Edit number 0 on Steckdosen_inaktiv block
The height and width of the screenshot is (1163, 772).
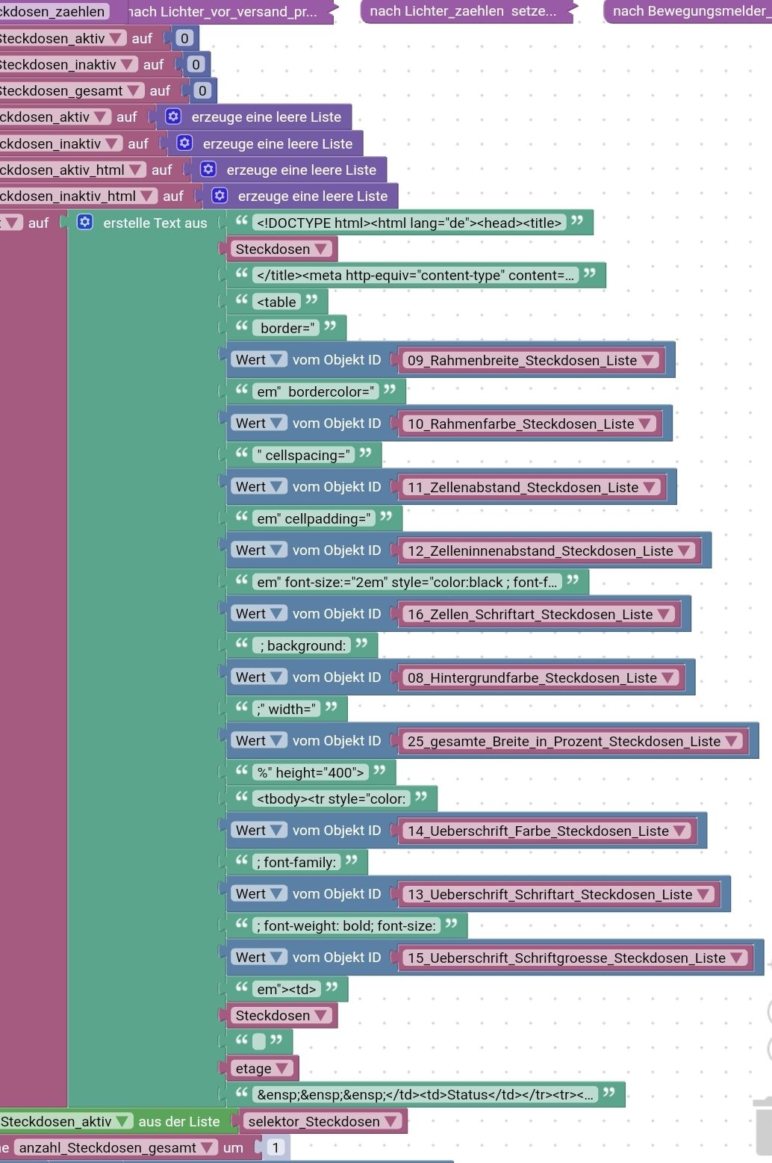(196, 64)
